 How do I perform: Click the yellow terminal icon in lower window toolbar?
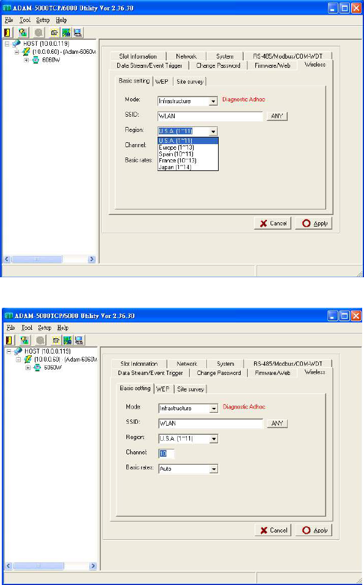[56, 340]
